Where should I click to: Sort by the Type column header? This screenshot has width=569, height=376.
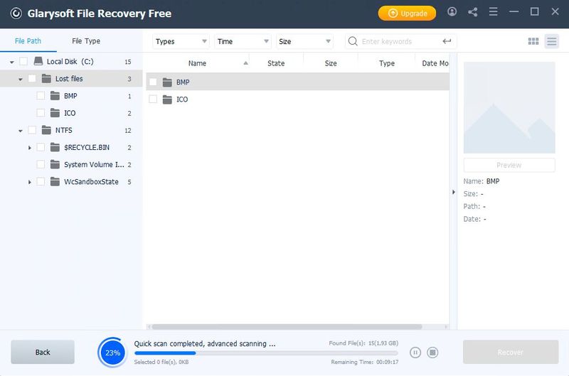tap(387, 63)
